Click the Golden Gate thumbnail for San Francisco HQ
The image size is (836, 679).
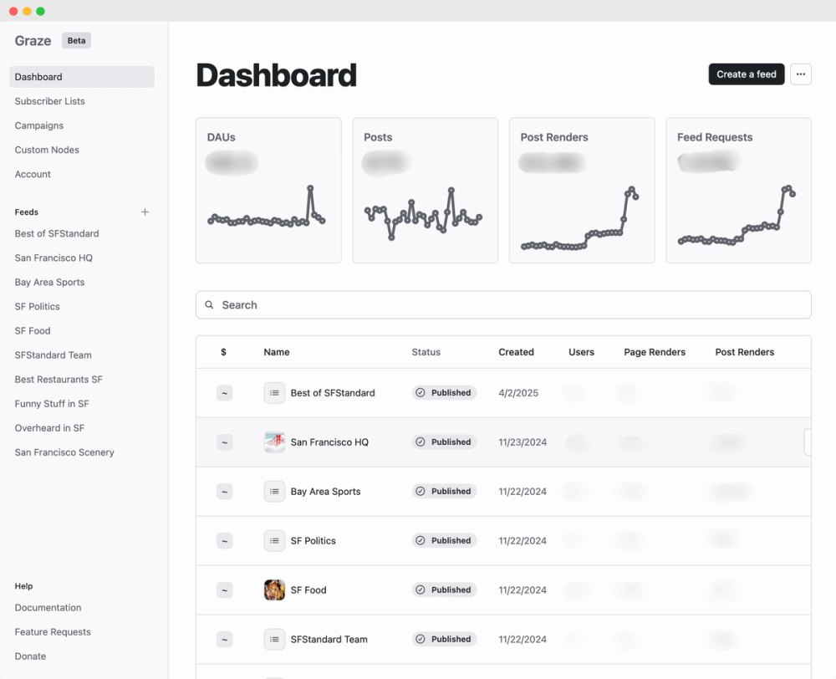click(x=274, y=442)
